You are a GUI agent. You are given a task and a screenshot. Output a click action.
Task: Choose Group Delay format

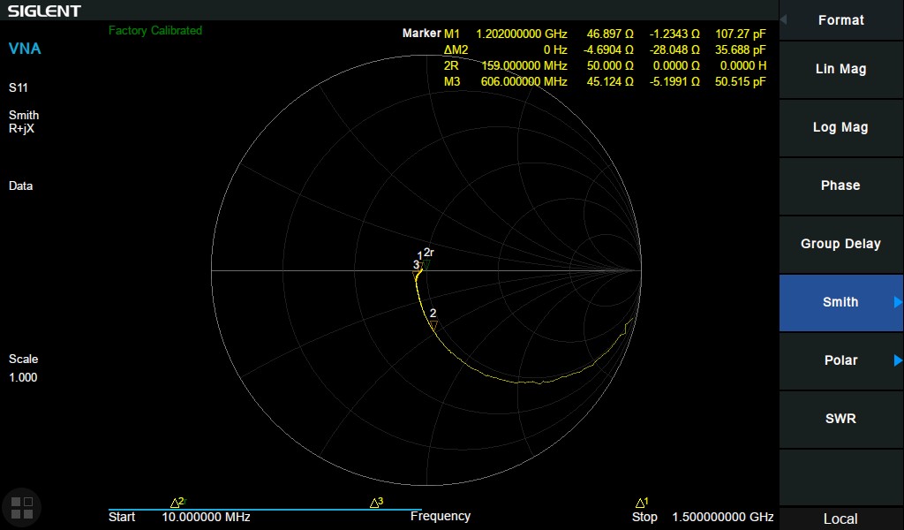click(840, 244)
